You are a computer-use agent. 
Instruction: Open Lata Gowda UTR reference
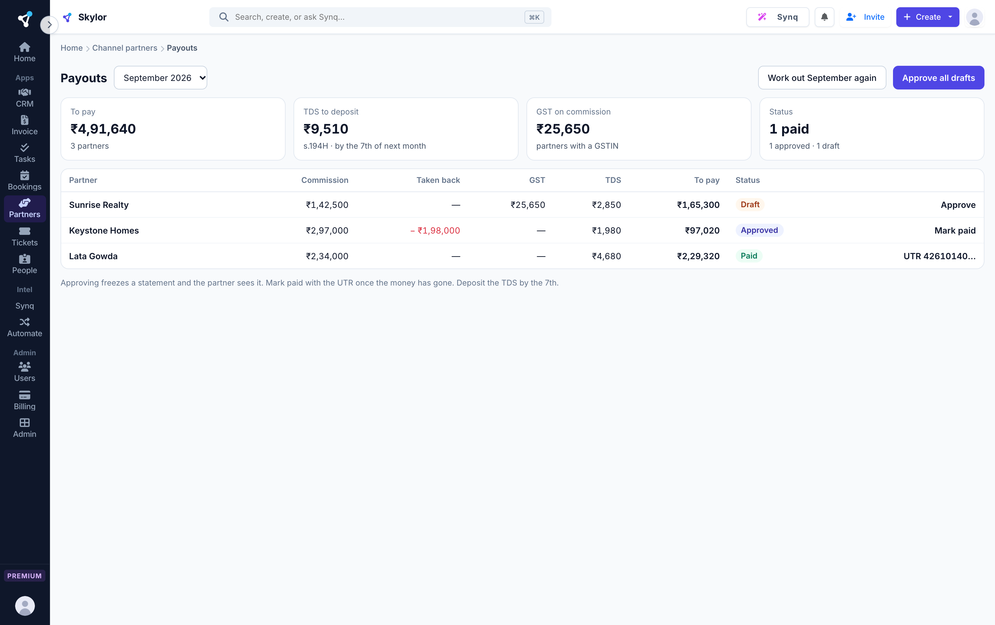tap(939, 256)
